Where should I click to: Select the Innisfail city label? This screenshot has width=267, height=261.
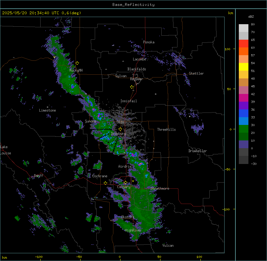pos(129,101)
